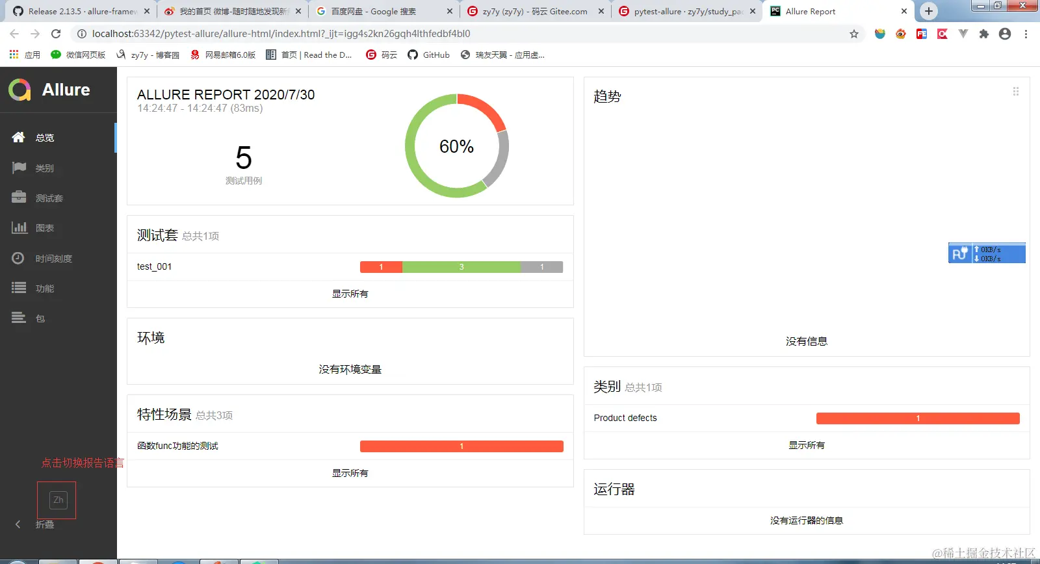Open the 微信网页版 bookmark
1040x564 pixels.
point(78,55)
